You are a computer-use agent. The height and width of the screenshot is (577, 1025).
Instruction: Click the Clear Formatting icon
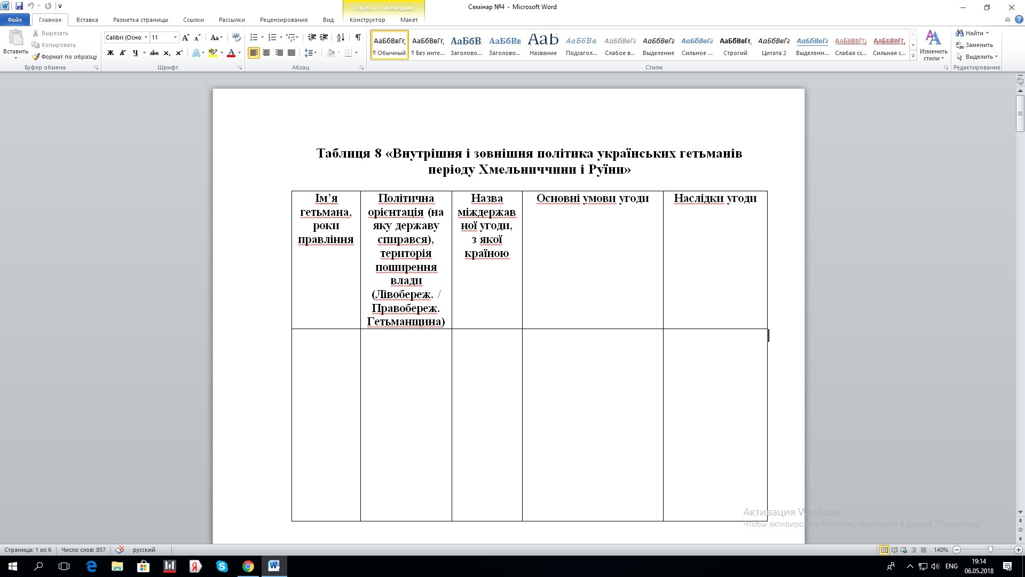pos(236,37)
